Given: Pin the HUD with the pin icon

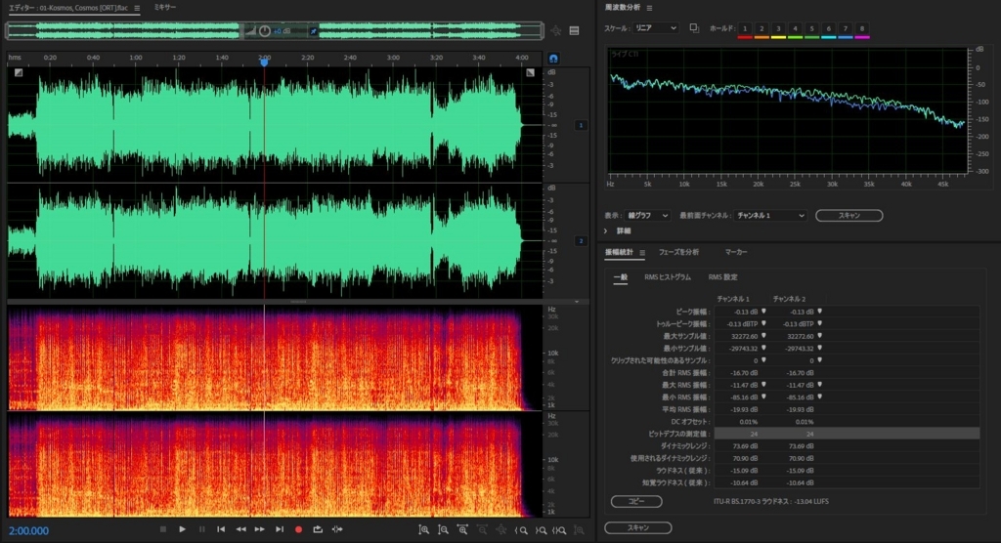Looking at the screenshot, I should click(x=313, y=30).
